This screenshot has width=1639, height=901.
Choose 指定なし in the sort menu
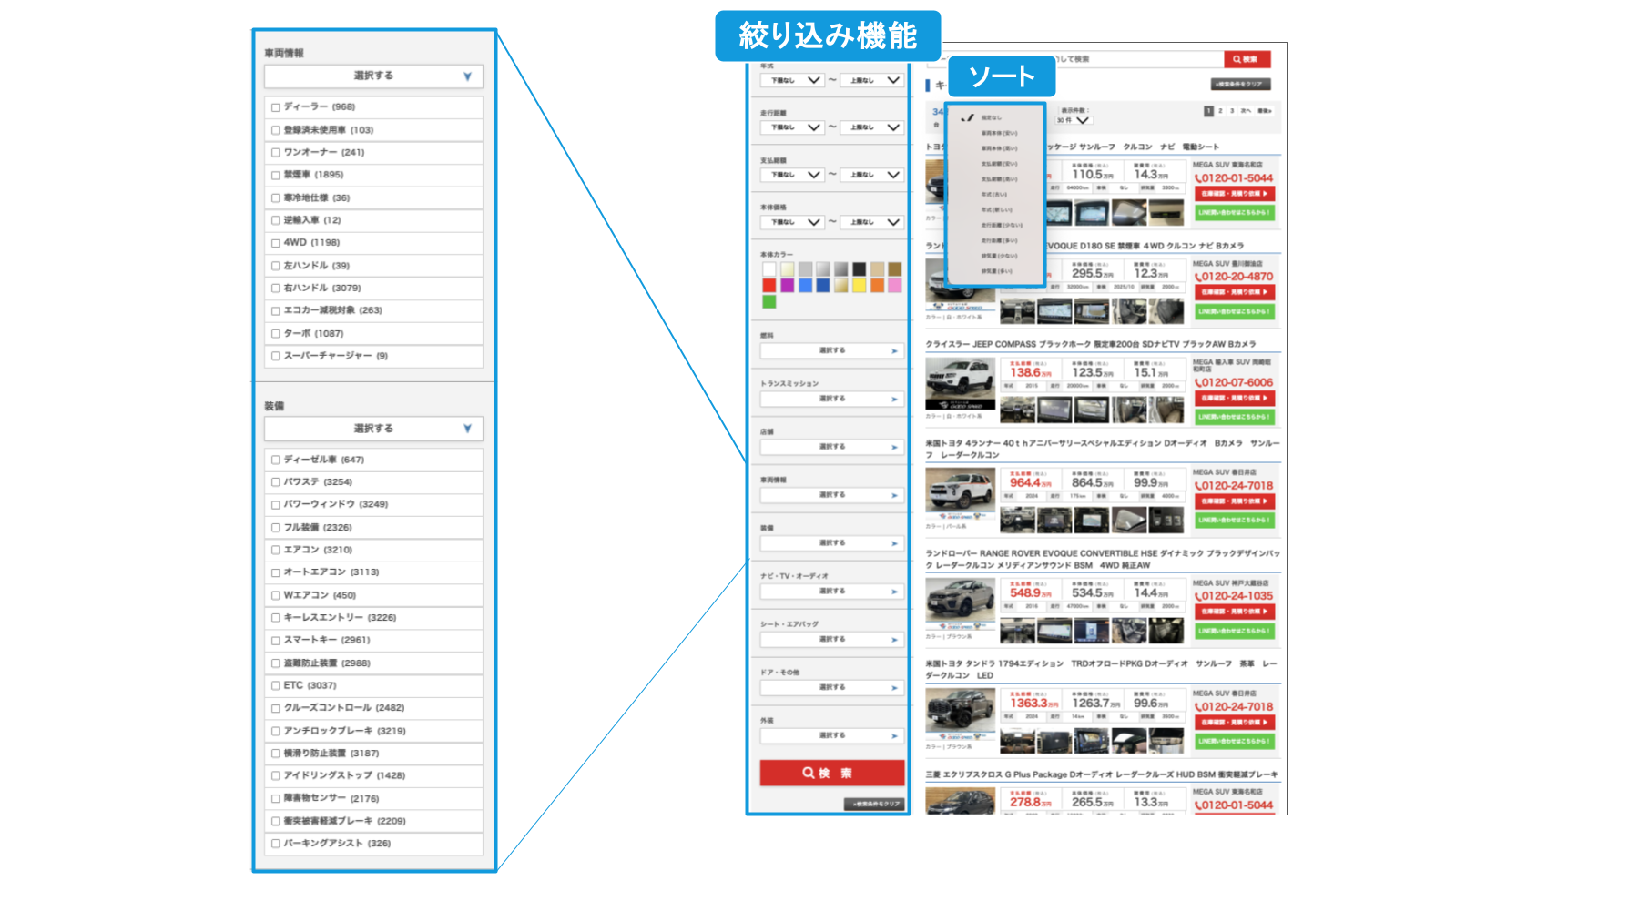coord(991,117)
